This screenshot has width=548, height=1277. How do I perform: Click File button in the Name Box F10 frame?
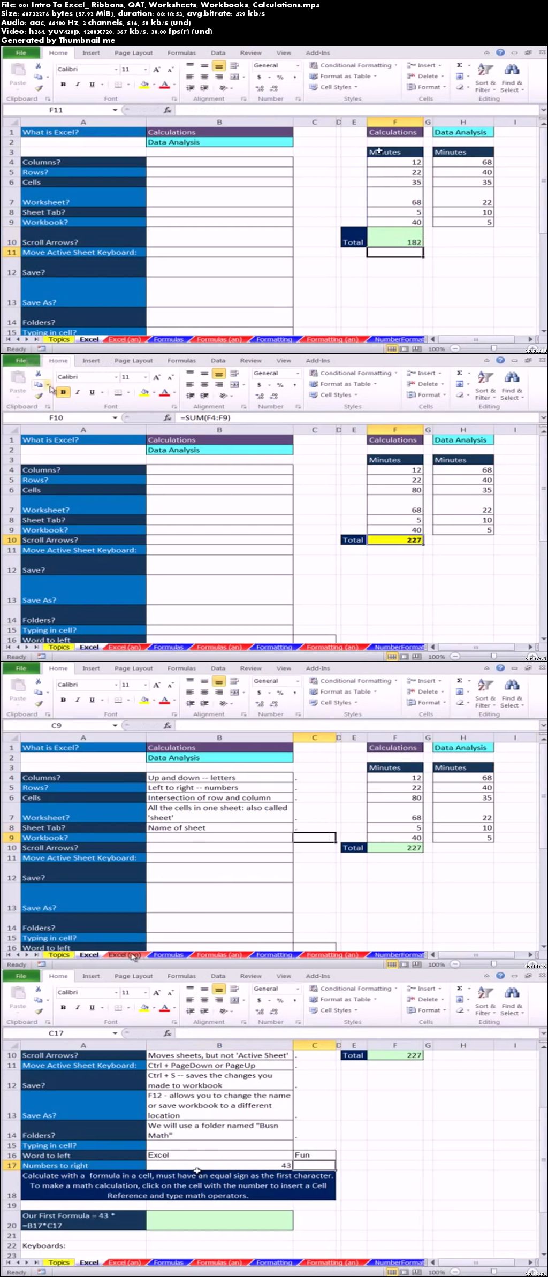(x=21, y=361)
